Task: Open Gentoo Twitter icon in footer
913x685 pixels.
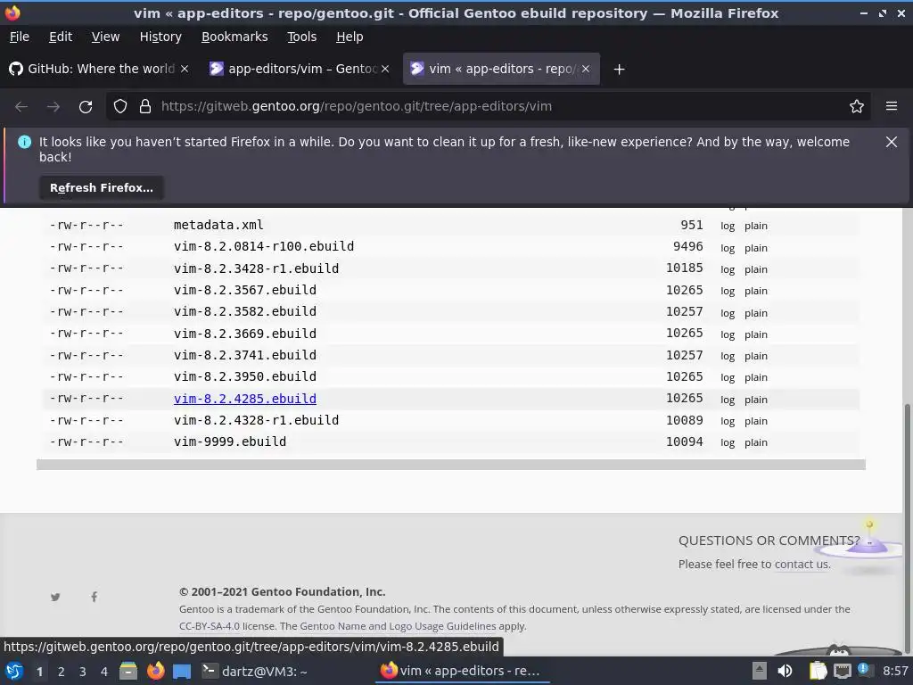Action: coord(55,597)
